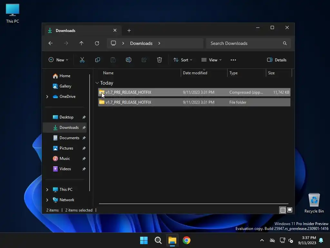Screen dimensions: 330x248
Task: Launch Google Chrome from taskbar
Action: point(187,240)
